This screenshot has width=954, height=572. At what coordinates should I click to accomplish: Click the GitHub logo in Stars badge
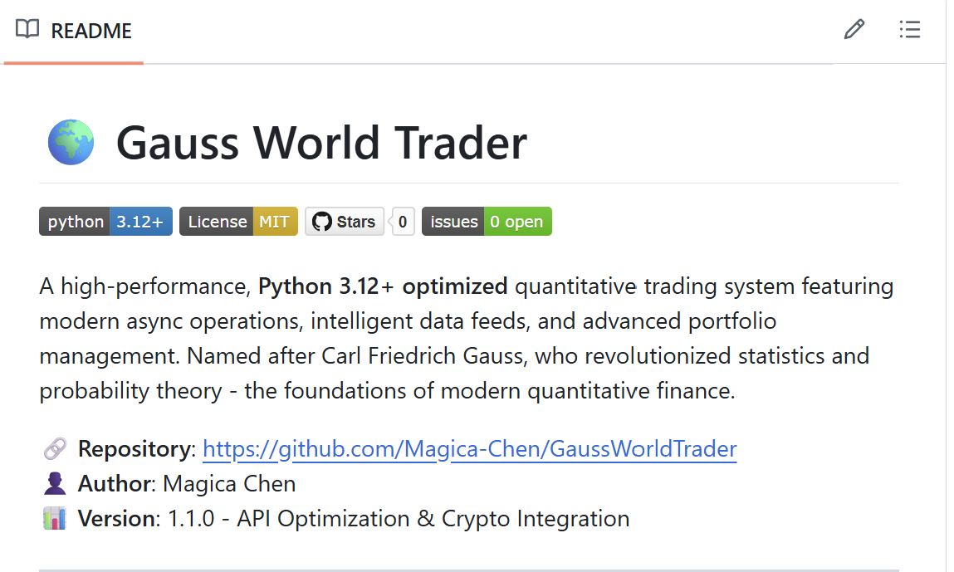coord(322,222)
